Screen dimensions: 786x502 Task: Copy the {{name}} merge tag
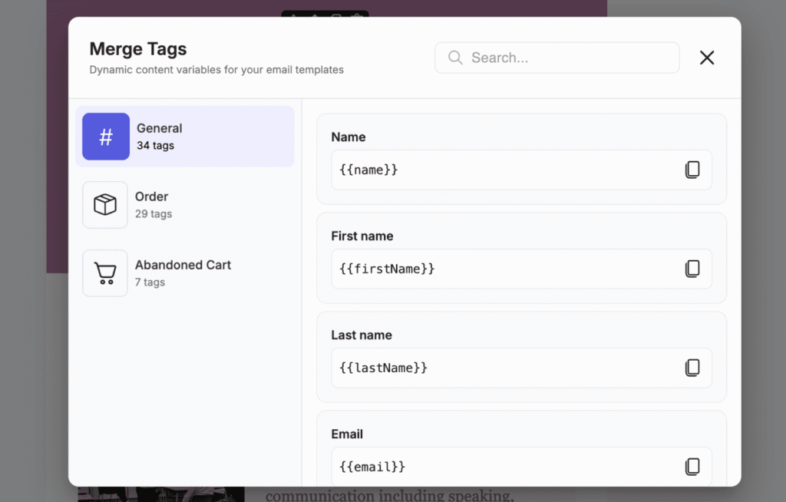click(692, 170)
